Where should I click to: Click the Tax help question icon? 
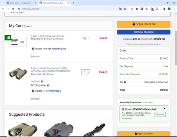(x=125, y=82)
